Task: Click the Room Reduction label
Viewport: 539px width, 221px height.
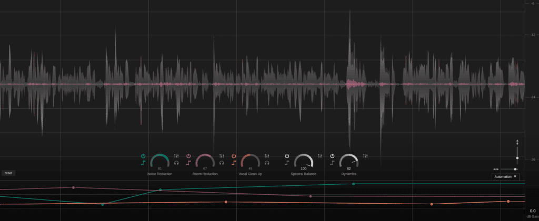Action: click(205, 174)
